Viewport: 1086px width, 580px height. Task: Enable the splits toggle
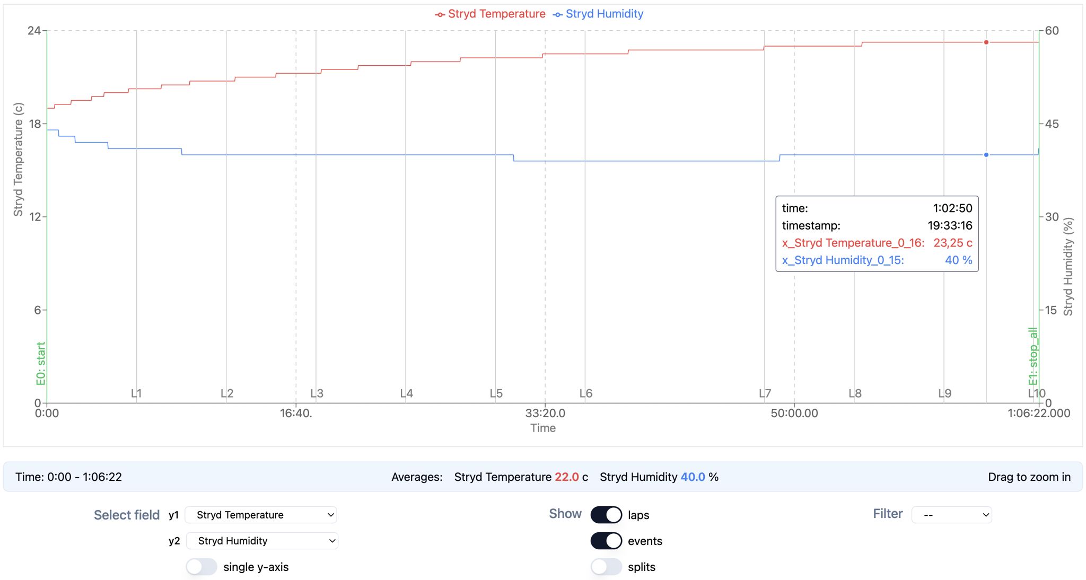pos(606,567)
